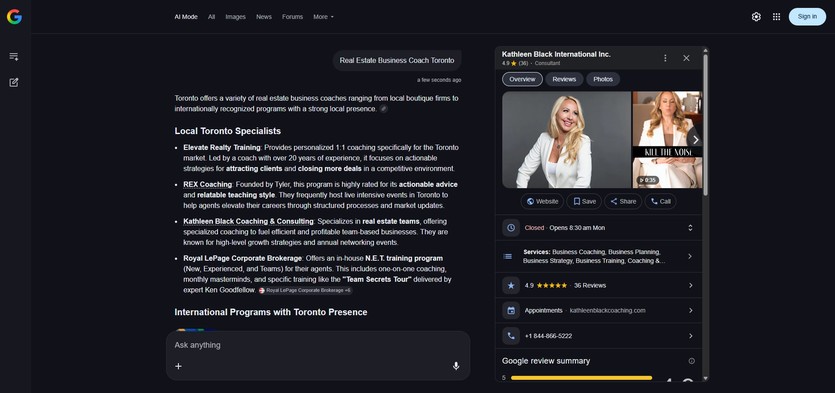
Task: Visit the business Website button
Action: tap(542, 201)
